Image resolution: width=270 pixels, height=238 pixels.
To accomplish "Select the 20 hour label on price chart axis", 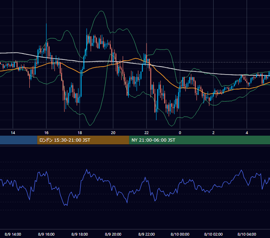I will tap(113, 133).
